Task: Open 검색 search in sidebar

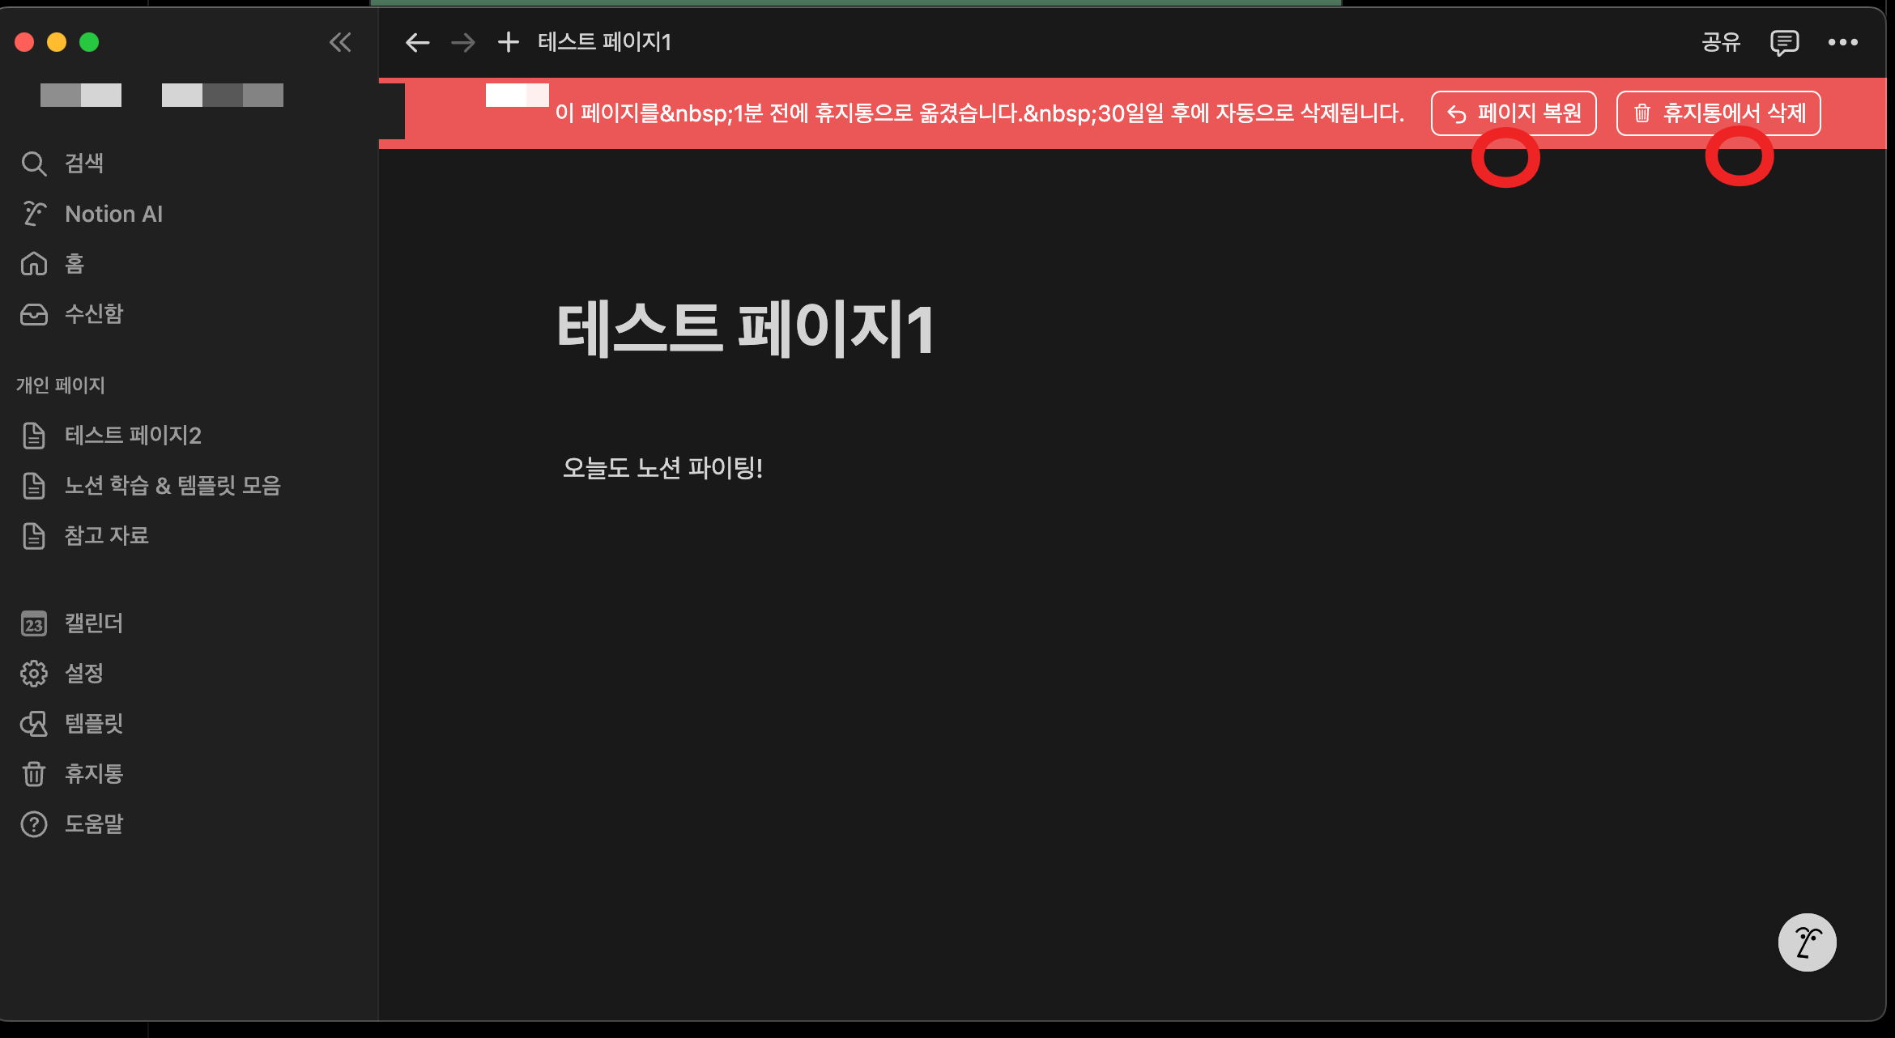Action: [x=83, y=164]
